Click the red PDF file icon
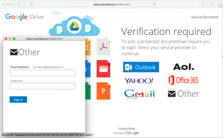Screen dimensions: 223x138 [x=103, y=46]
